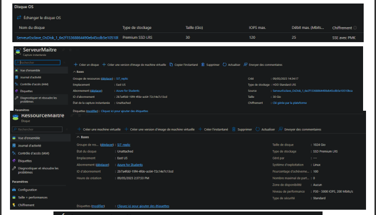
Task: Click the P30 - 5000 IOPS performance level value
Action: tap(333, 192)
